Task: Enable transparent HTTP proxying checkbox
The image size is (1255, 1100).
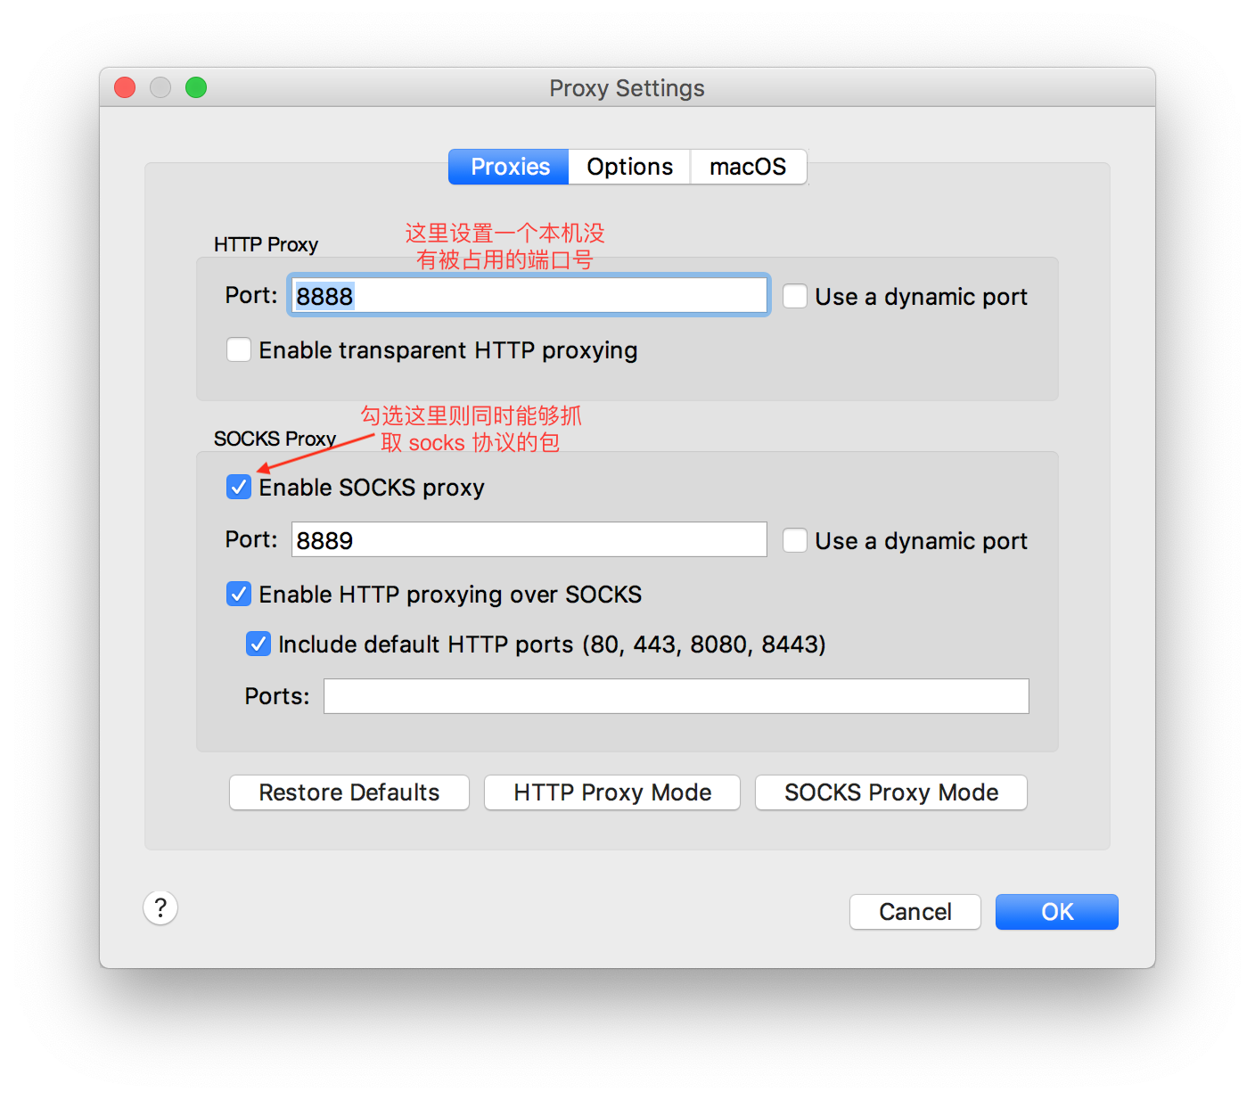Action: click(x=239, y=349)
